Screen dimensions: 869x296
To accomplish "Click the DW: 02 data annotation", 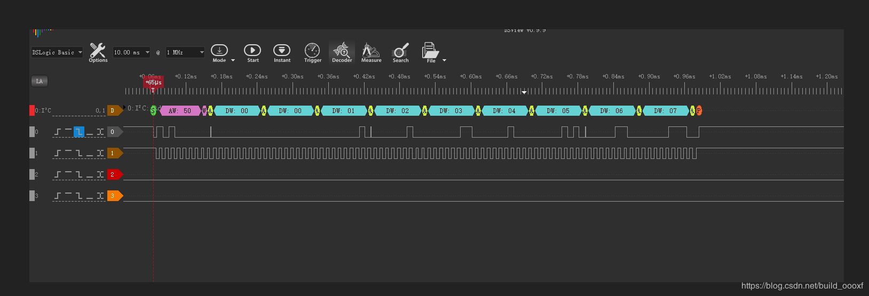I will pyautogui.click(x=397, y=111).
